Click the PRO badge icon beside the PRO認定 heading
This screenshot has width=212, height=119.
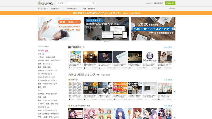[69, 47]
